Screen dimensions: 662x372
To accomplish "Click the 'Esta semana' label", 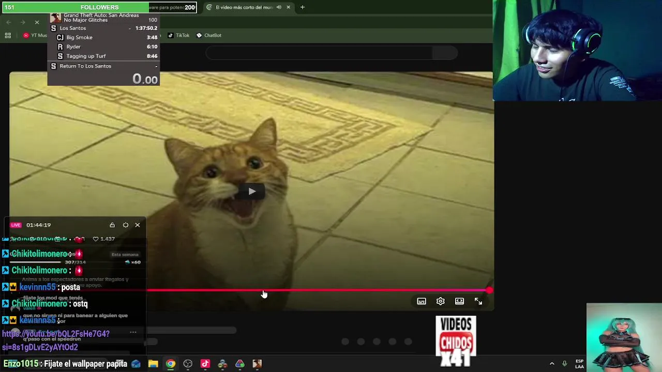I will pyautogui.click(x=125, y=254).
